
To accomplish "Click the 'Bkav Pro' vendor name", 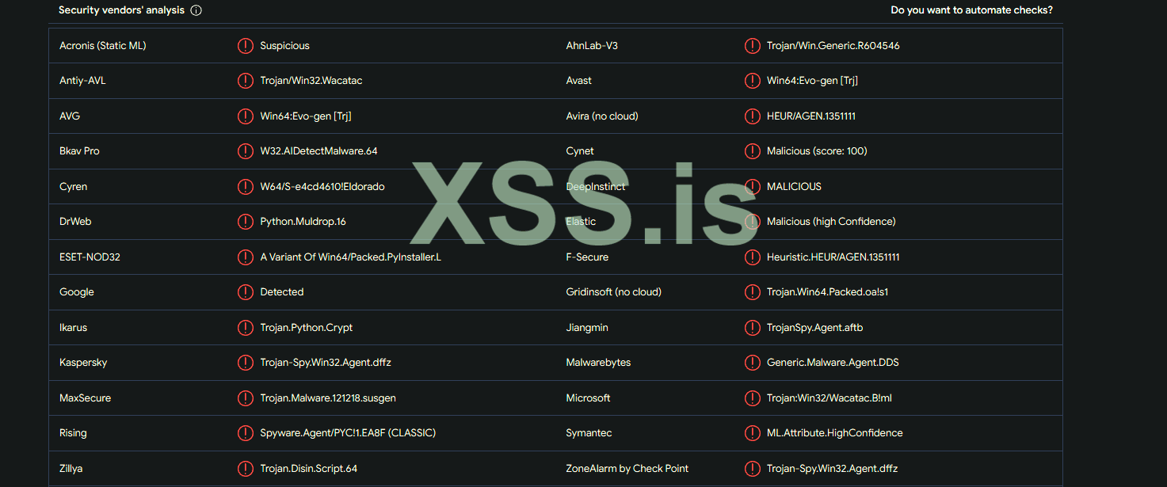I will coord(79,151).
